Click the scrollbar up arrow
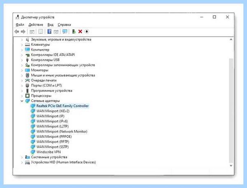Screen dimensions: 247x188 (231, 40)
